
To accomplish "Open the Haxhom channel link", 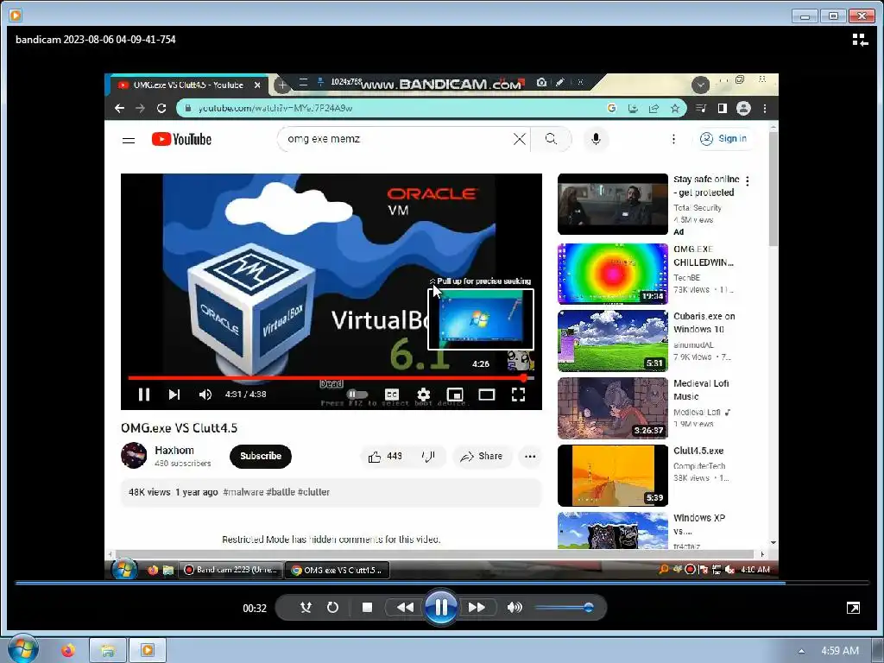I will click(x=174, y=451).
